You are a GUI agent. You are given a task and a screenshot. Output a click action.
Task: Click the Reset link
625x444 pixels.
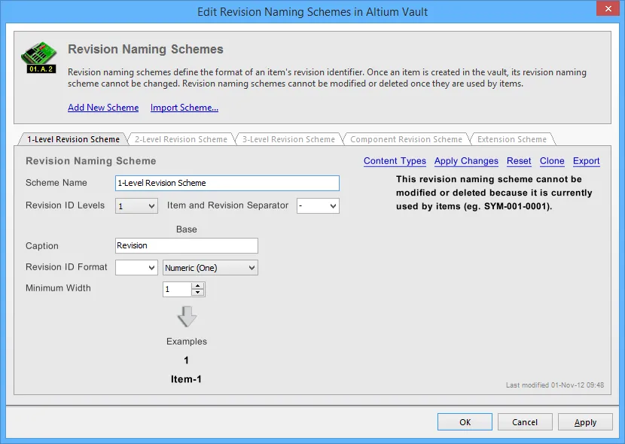coord(519,161)
